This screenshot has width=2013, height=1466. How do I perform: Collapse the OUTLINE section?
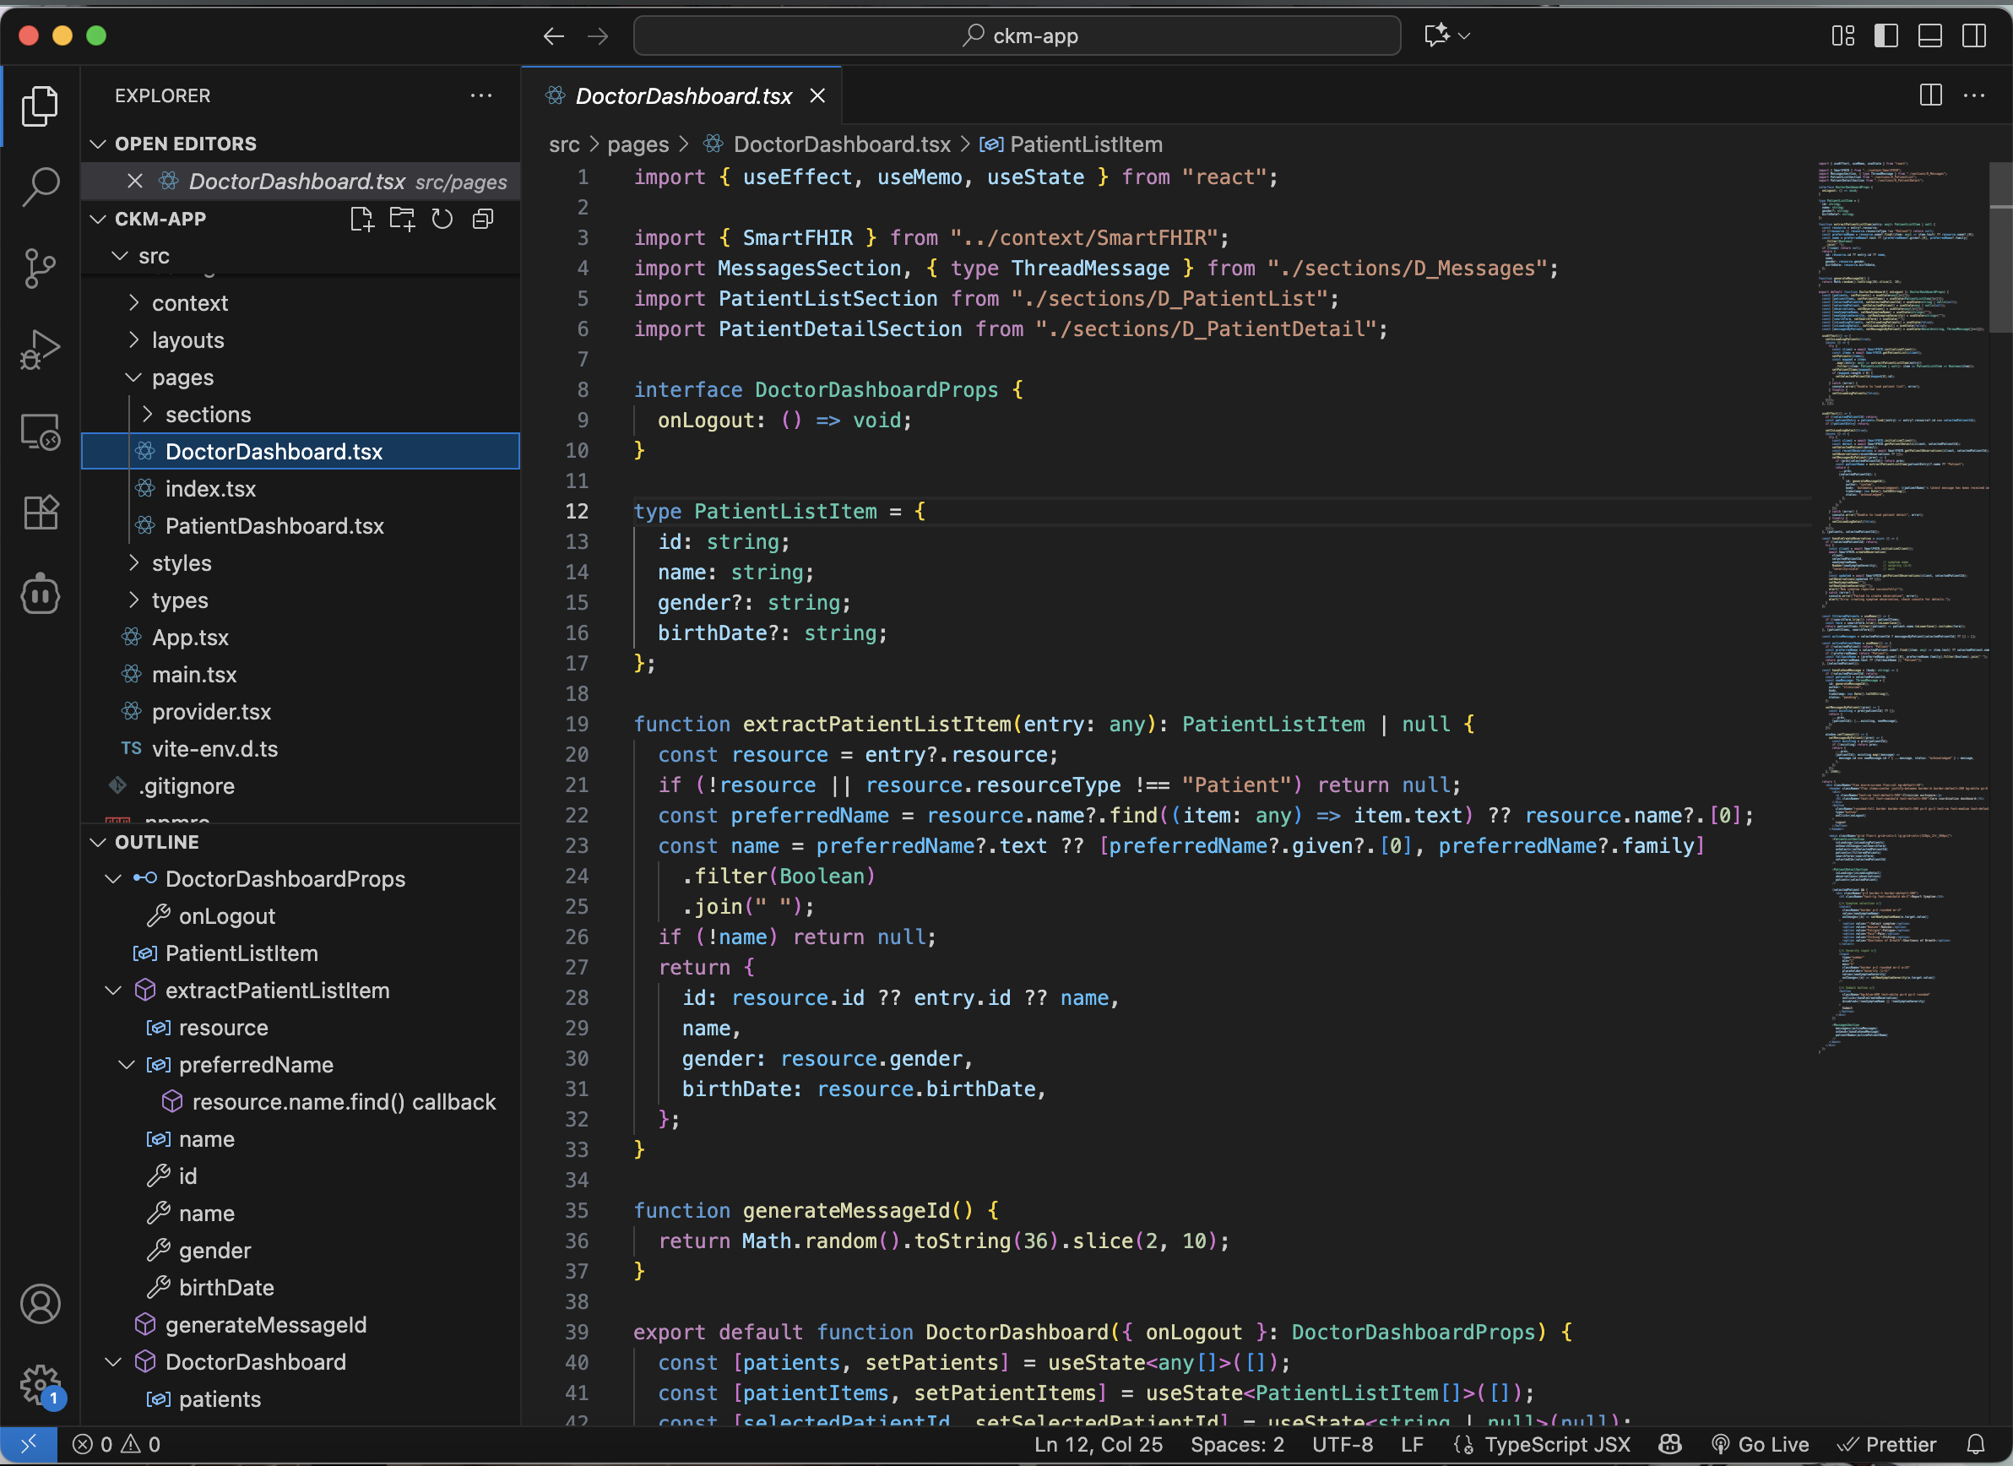156,842
